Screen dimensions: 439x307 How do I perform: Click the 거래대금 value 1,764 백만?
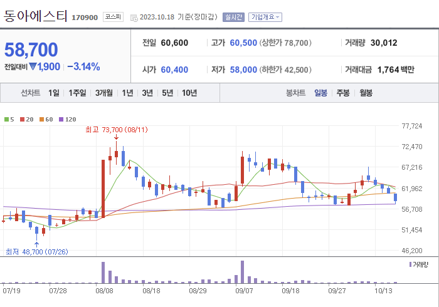396,70
